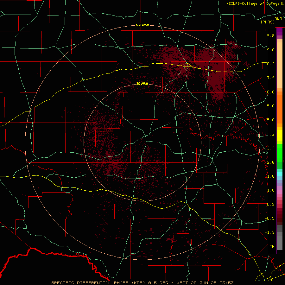The height and width of the screenshot is (285, 285).
Task: Click the 03:57 timestamp in the caption
Action: [226, 283]
